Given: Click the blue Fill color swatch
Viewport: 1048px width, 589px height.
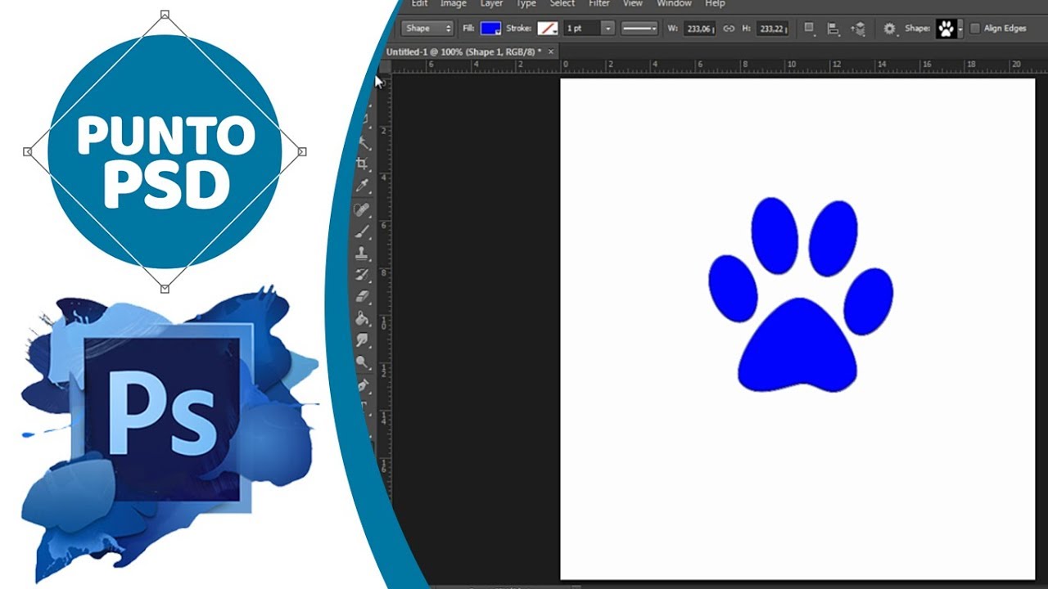Looking at the screenshot, I should [x=490, y=29].
